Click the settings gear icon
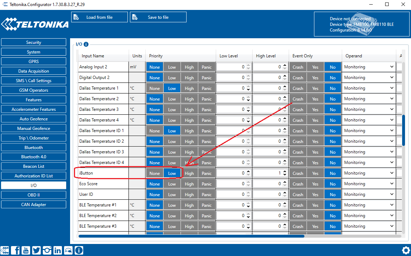The height and width of the screenshot is (256, 411). pyautogui.click(x=406, y=250)
